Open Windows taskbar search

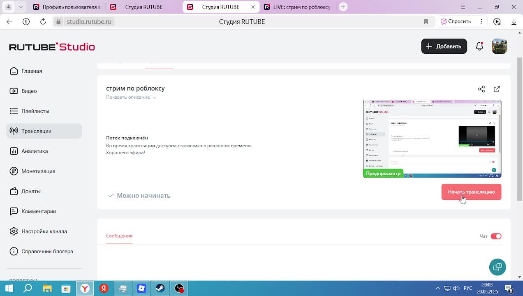[28, 289]
